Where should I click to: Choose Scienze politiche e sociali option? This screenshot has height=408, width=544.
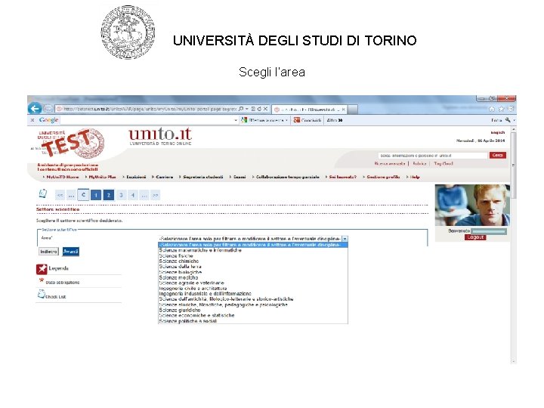coord(253,321)
